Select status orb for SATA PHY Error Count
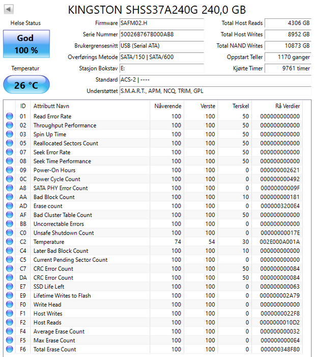This screenshot has height=357, width=315. point(10,188)
